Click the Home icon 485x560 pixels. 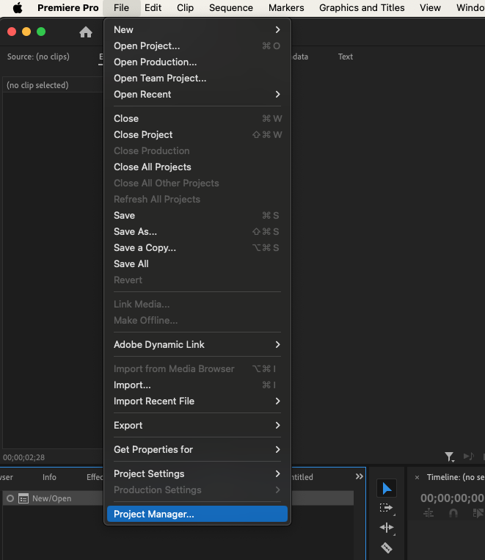[86, 32]
